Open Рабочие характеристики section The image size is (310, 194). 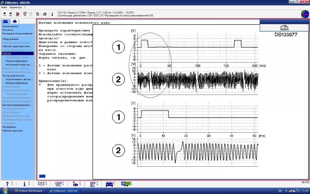click(16, 46)
